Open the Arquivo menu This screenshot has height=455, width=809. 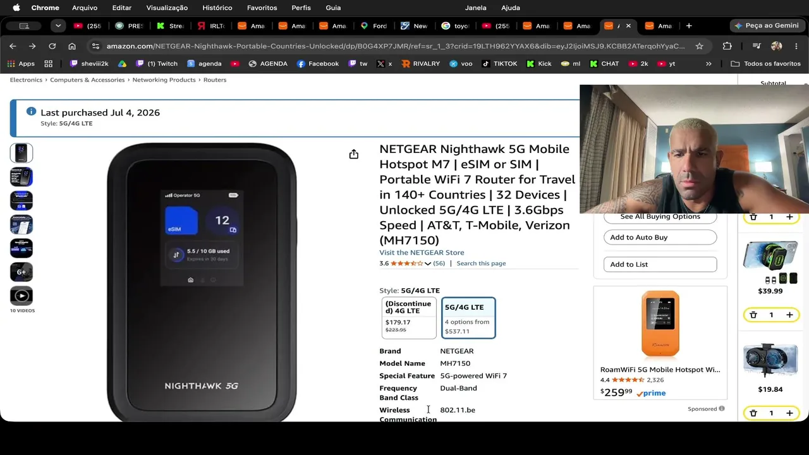(x=85, y=8)
